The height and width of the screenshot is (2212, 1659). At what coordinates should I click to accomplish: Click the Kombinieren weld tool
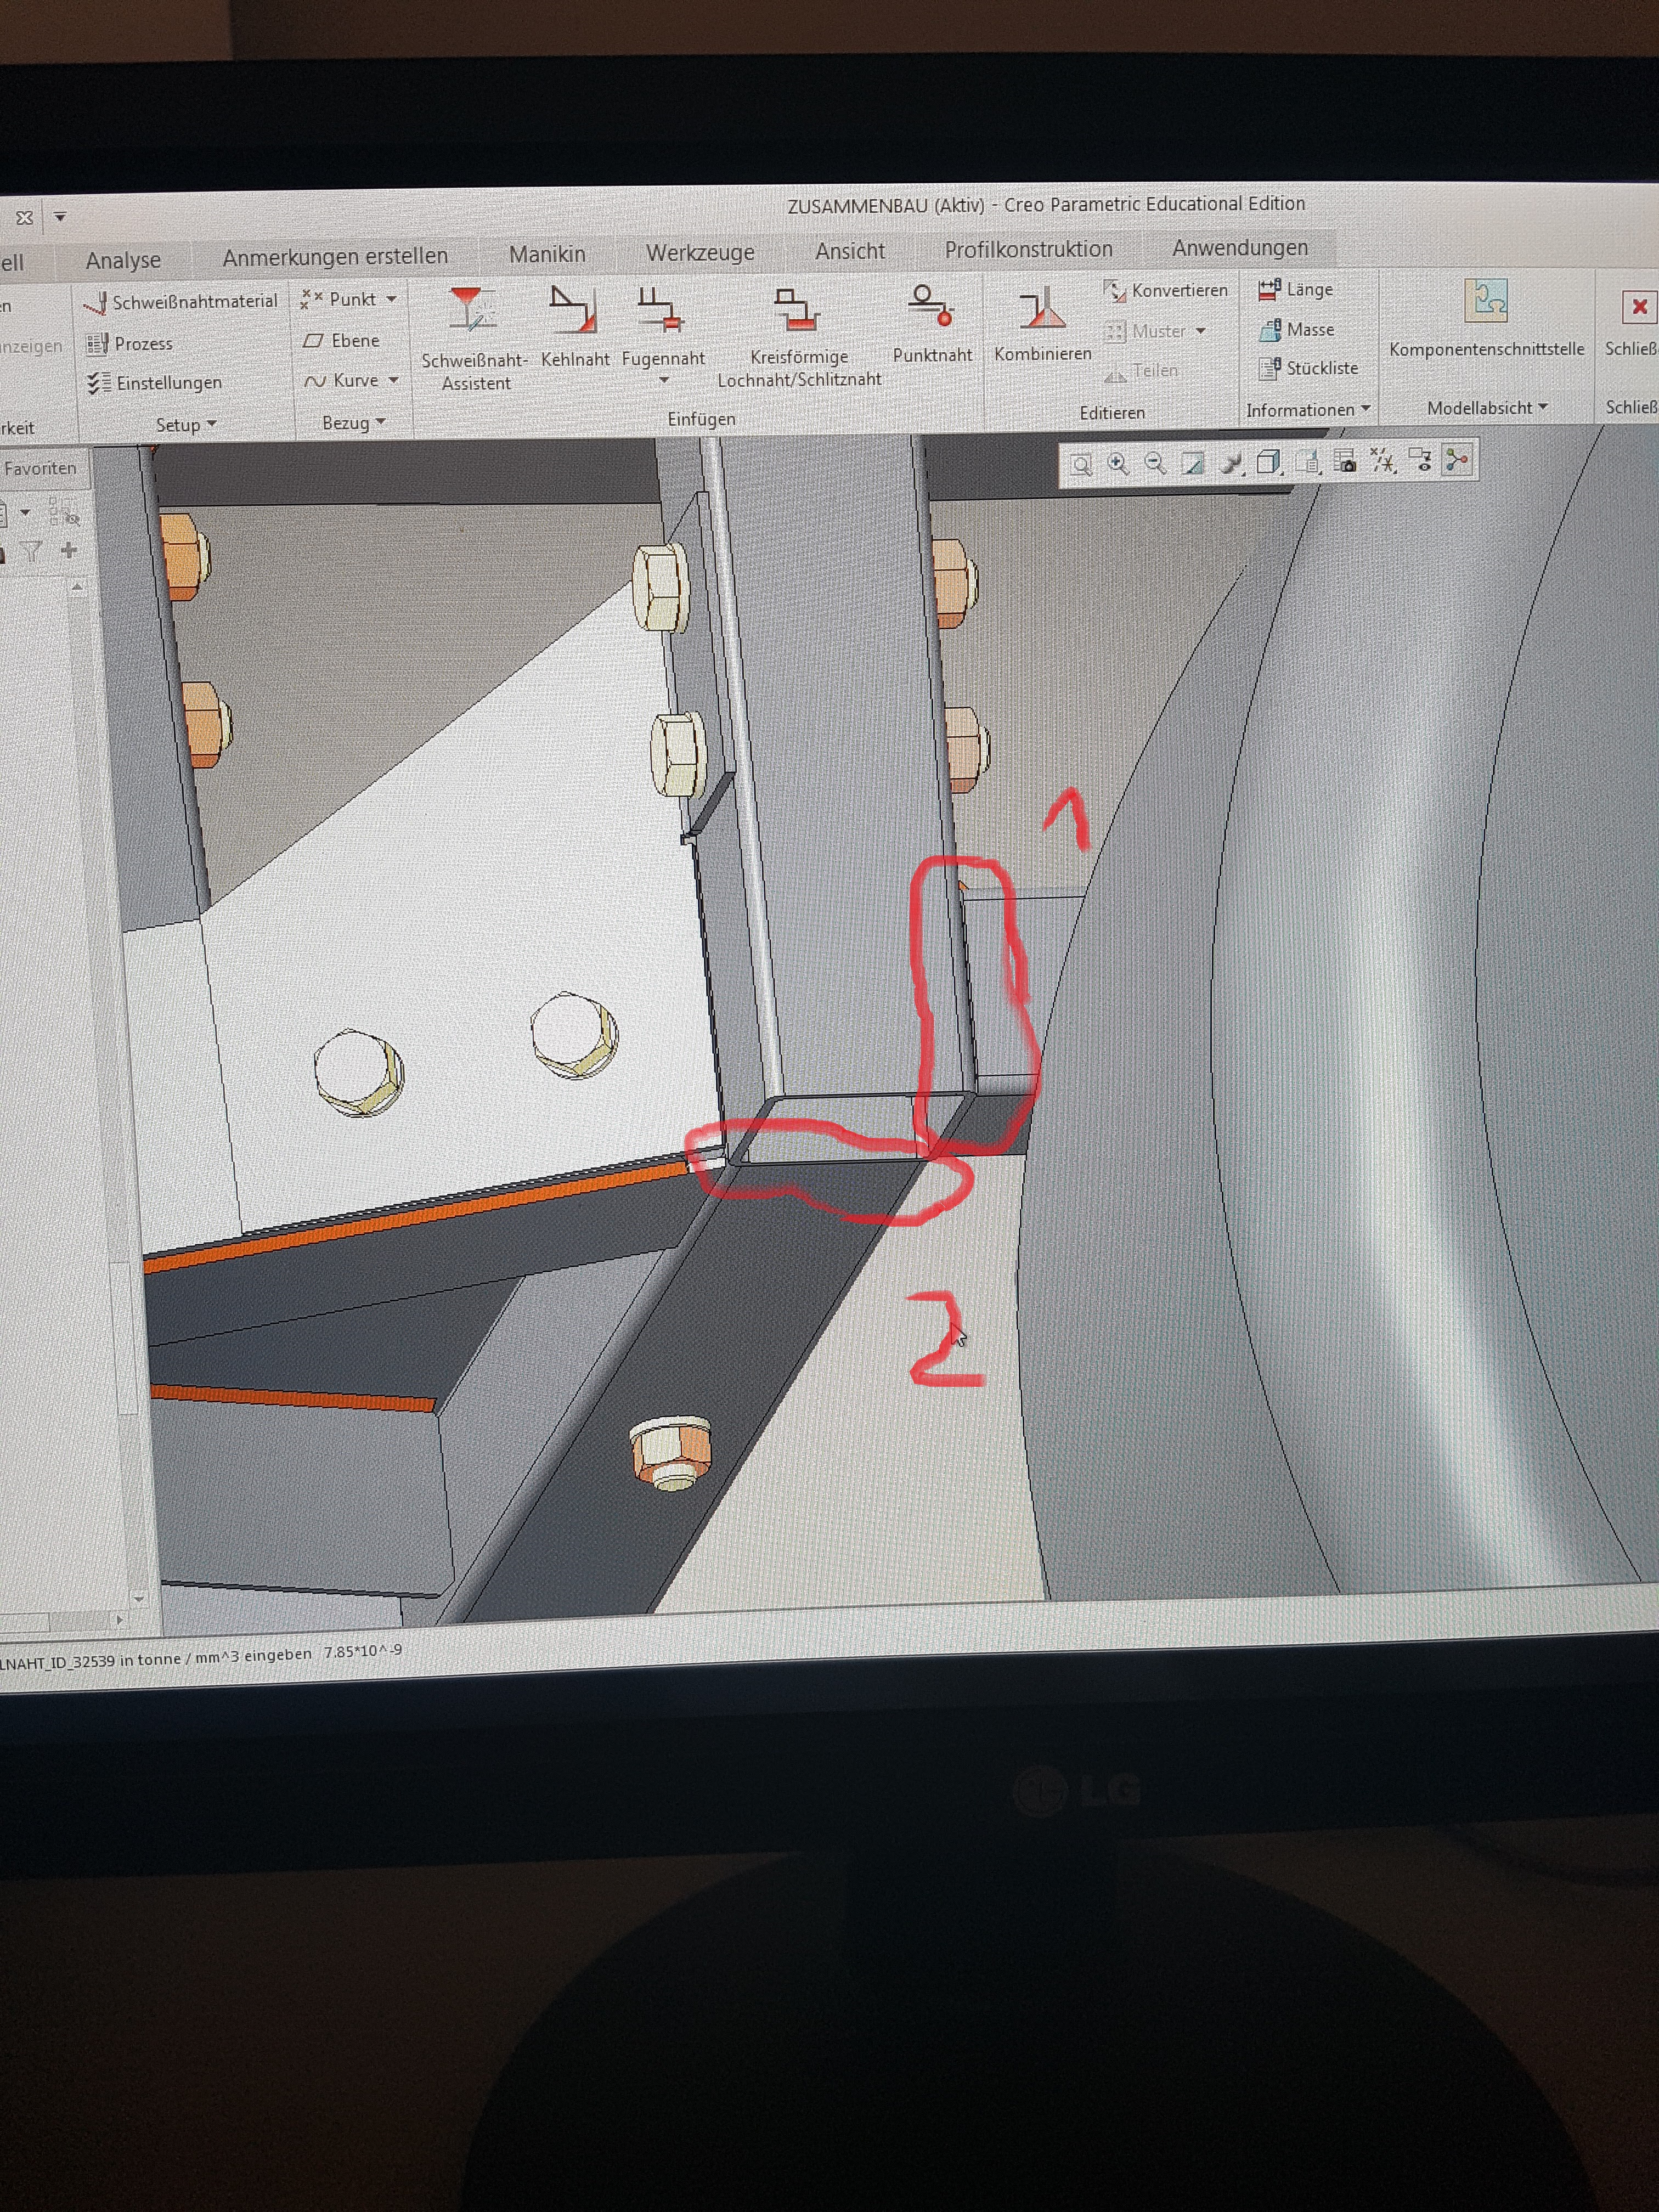[1042, 324]
